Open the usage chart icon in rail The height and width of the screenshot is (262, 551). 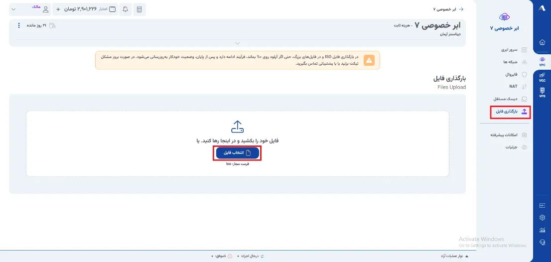pos(542,231)
